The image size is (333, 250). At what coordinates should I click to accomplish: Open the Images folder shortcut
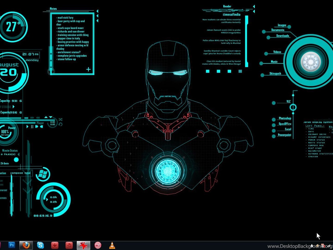coord(282,25)
